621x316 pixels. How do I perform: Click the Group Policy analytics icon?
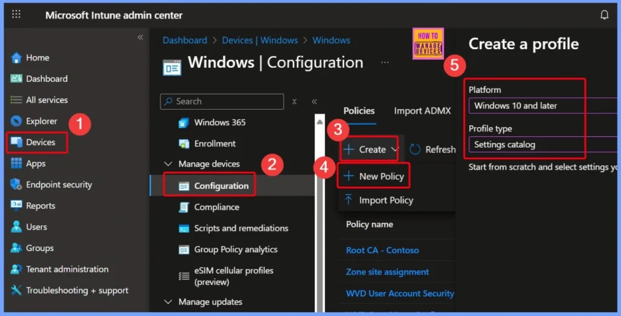pyautogui.click(x=184, y=249)
